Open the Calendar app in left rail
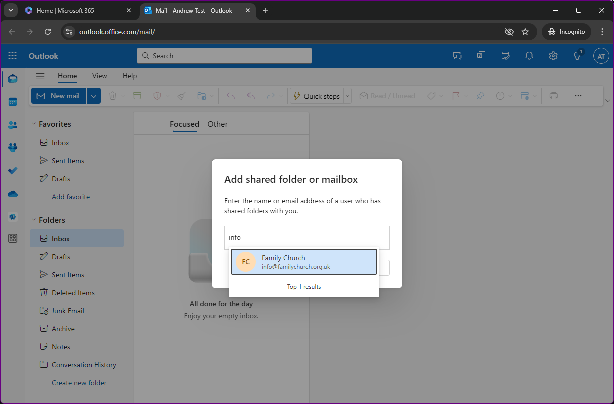614x404 pixels. pyautogui.click(x=13, y=102)
